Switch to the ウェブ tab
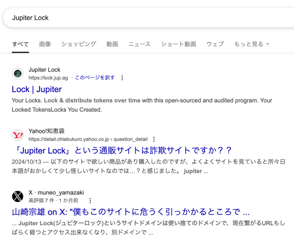Image resolution: width=294 pixels, height=241 pixels. pyautogui.click(x=215, y=44)
